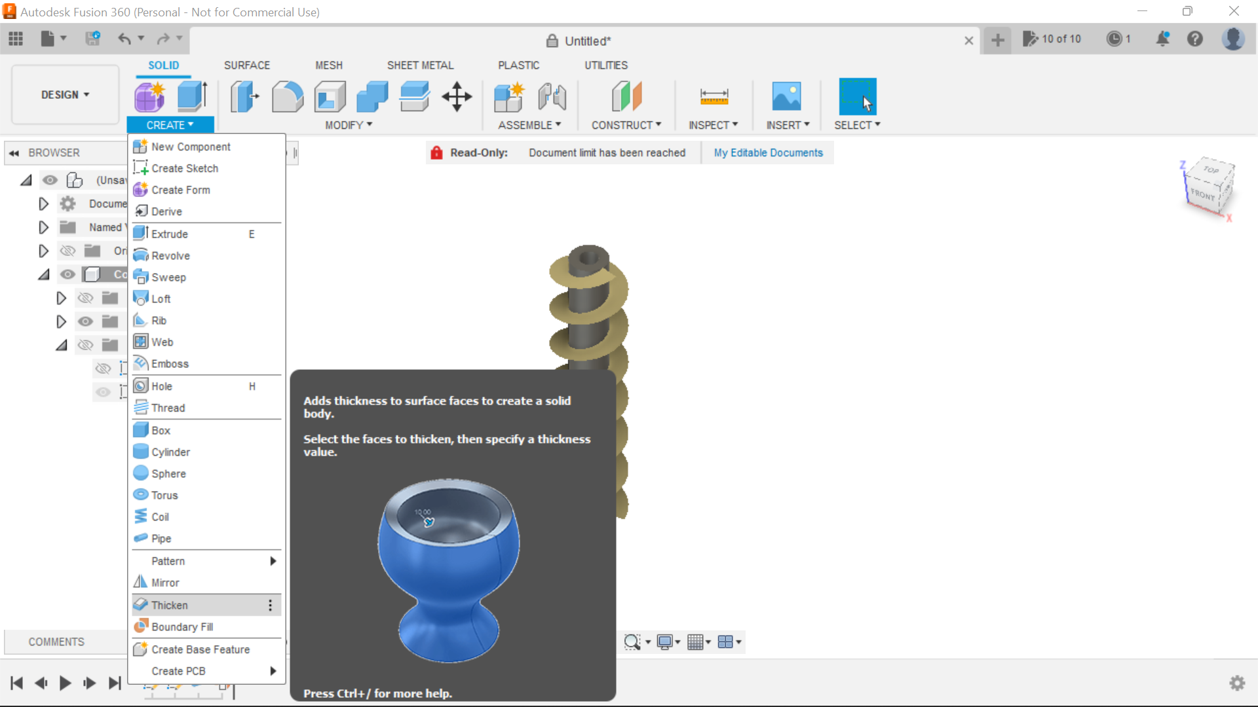Image resolution: width=1258 pixels, height=707 pixels.
Task: Select the Hole tool
Action: (161, 386)
